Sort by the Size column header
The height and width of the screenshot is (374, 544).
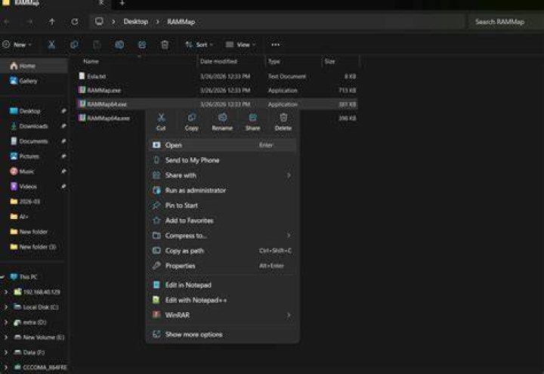coord(340,61)
